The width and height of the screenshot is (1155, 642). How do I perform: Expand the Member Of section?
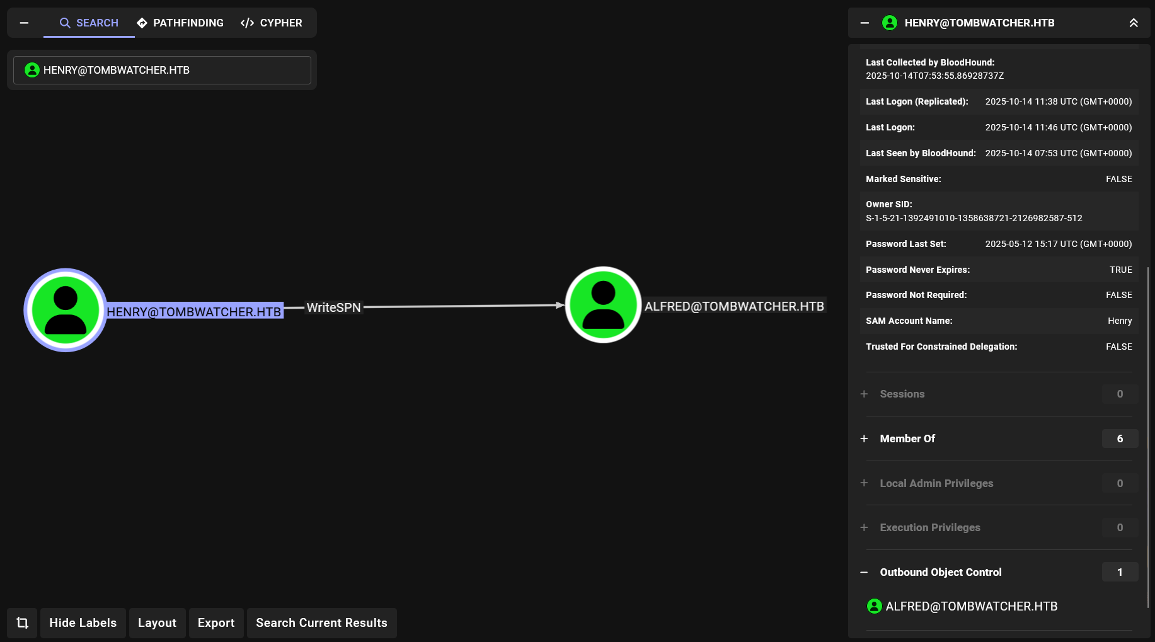[907, 439]
